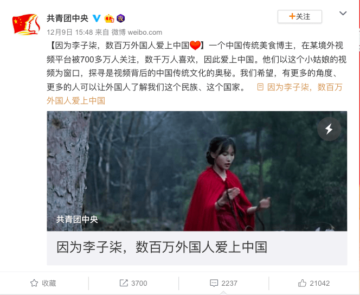Expand the post options chevron dropdown
Viewport: 360px width, 295px height.
[343, 14]
